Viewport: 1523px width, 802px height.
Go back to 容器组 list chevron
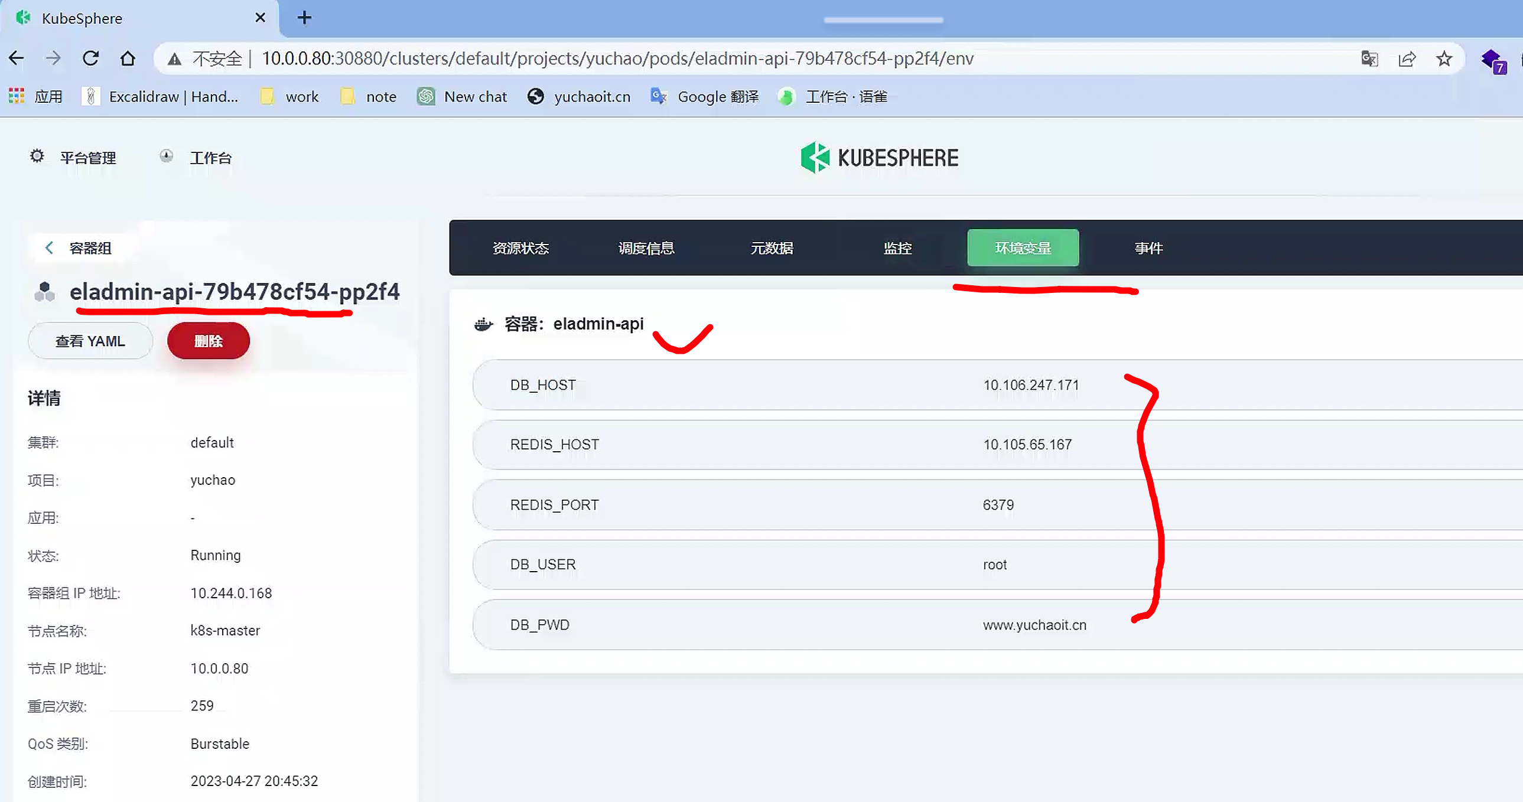tap(50, 248)
